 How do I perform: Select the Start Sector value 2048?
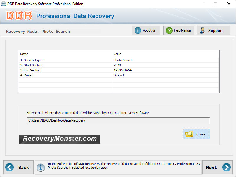(117, 65)
